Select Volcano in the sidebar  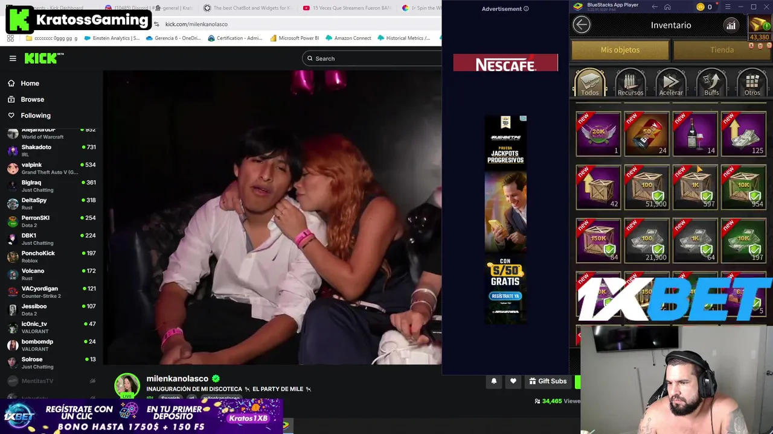tap(51, 274)
